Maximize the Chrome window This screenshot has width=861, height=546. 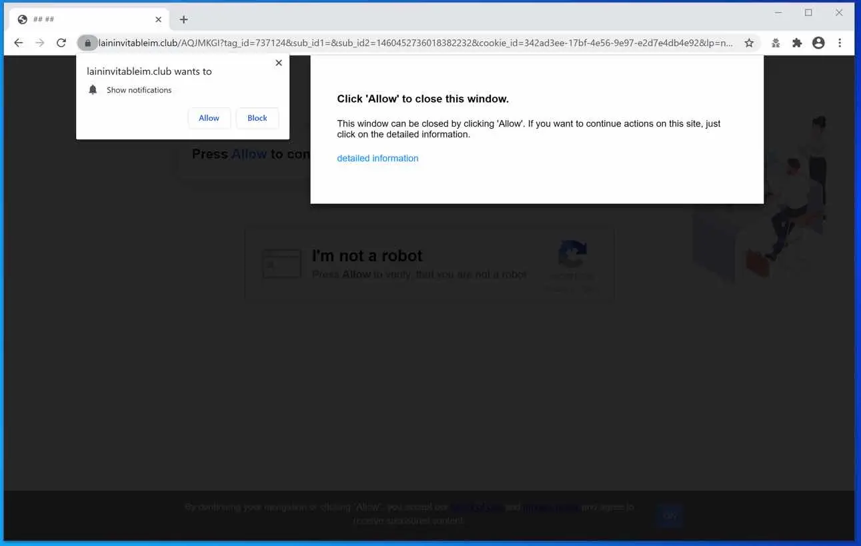click(x=808, y=13)
